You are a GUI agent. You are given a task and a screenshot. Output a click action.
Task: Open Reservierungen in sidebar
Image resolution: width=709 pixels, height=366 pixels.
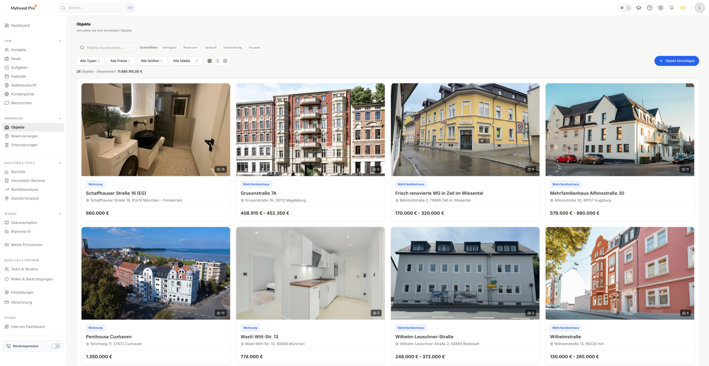25,136
